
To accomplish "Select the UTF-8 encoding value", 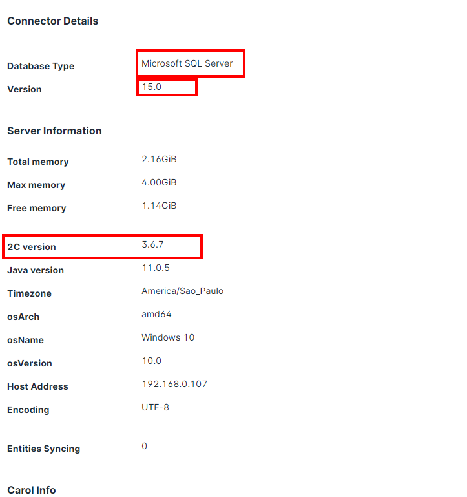I will (x=155, y=407).
